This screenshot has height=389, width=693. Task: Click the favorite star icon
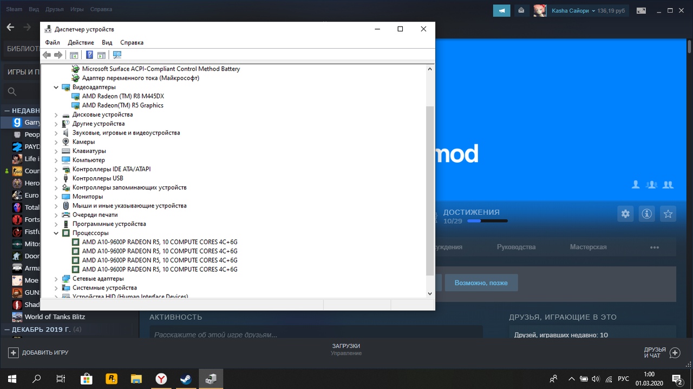click(668, 214)
